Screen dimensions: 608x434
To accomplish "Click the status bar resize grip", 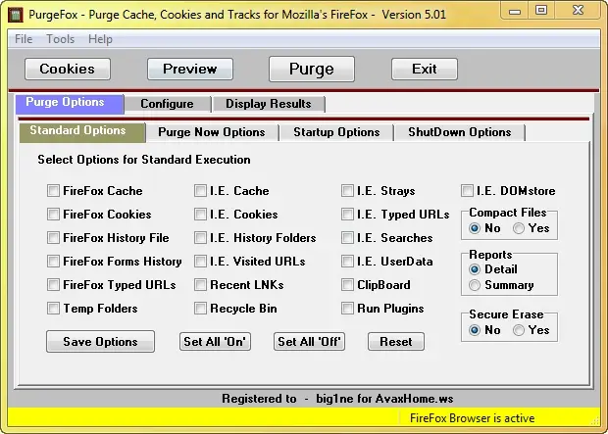I will (595, 421).
